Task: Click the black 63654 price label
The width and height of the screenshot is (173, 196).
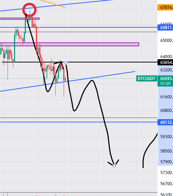Action: coord(165,62)
